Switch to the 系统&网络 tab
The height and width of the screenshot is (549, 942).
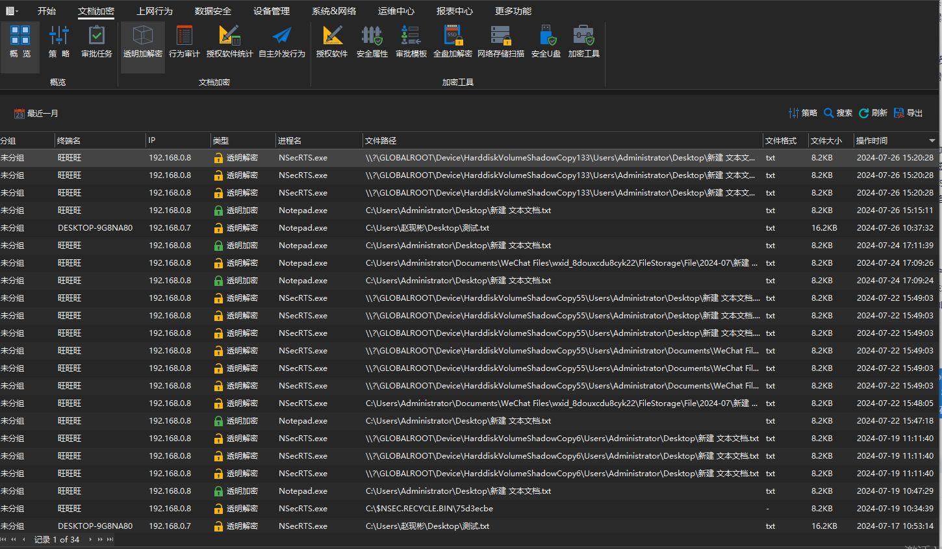coord(334,11)
